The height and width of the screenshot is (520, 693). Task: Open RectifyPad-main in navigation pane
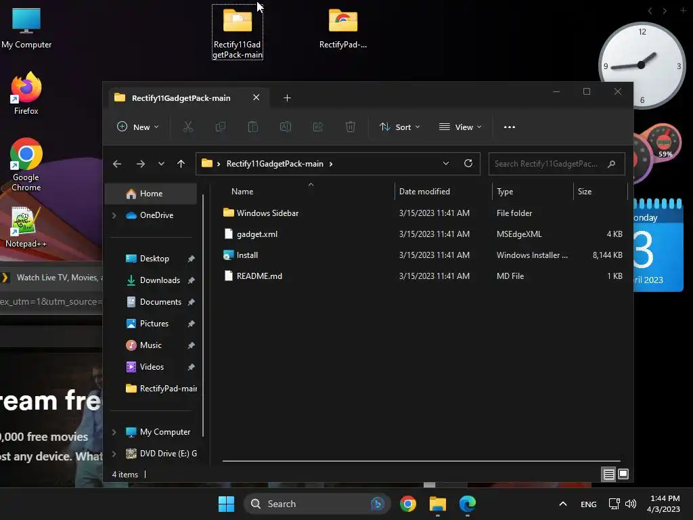click(x=152, y=389)
